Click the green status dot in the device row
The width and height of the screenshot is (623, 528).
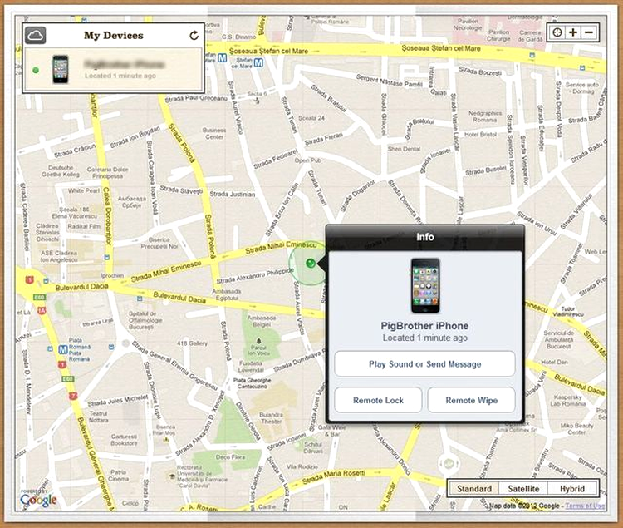click(x=36, y=70)
